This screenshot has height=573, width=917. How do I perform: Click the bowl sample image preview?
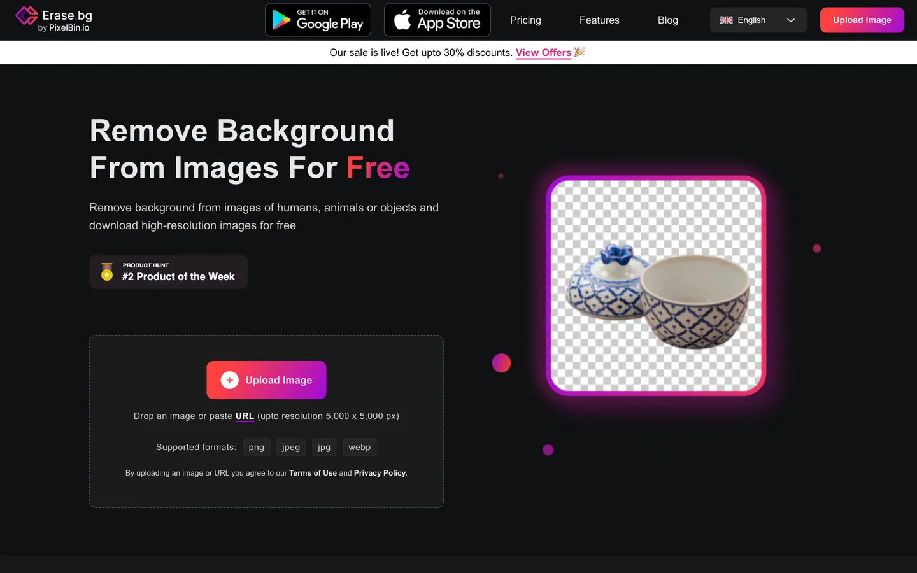[656, 285]
